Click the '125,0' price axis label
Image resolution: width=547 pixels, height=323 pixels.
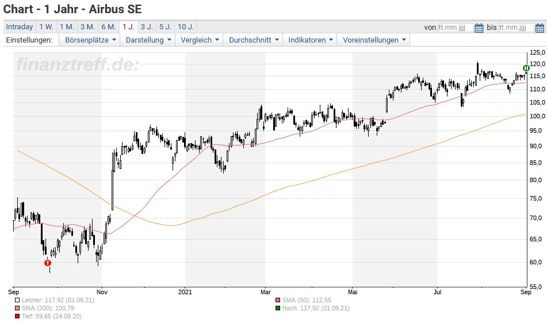(x=537, y=53)
